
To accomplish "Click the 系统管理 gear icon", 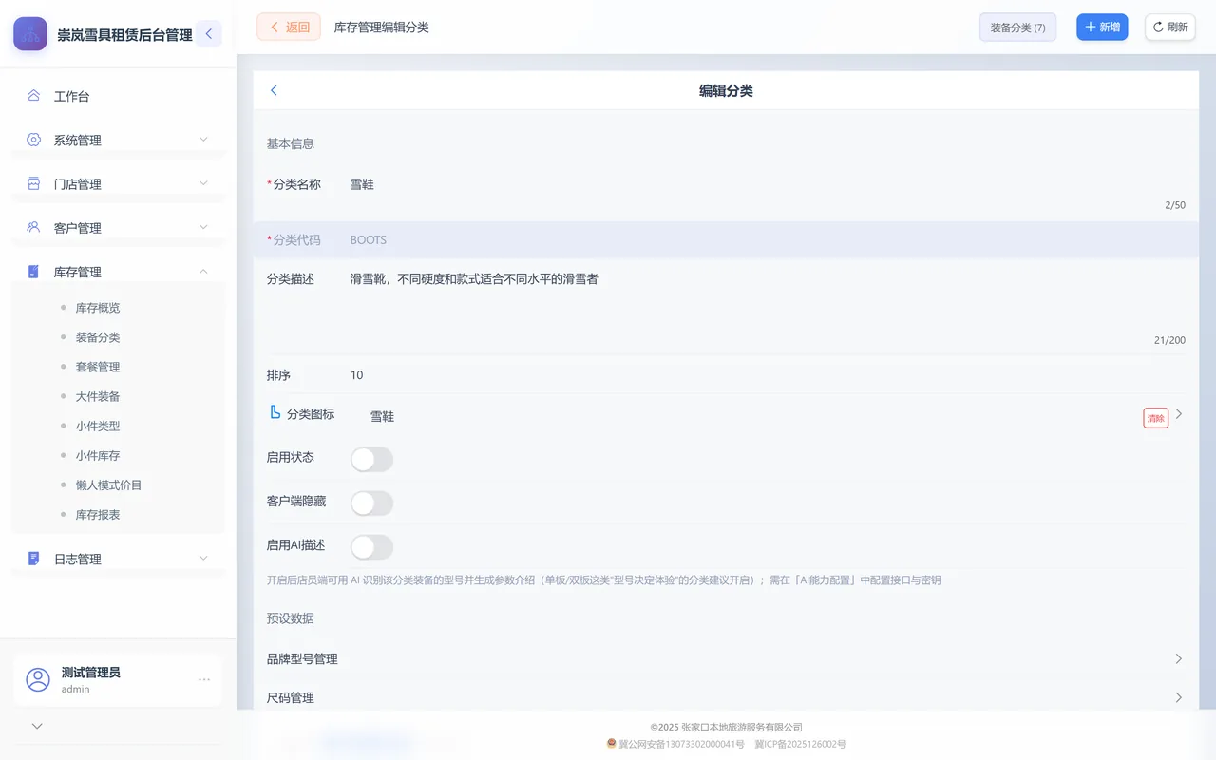I will coord(33,140).
